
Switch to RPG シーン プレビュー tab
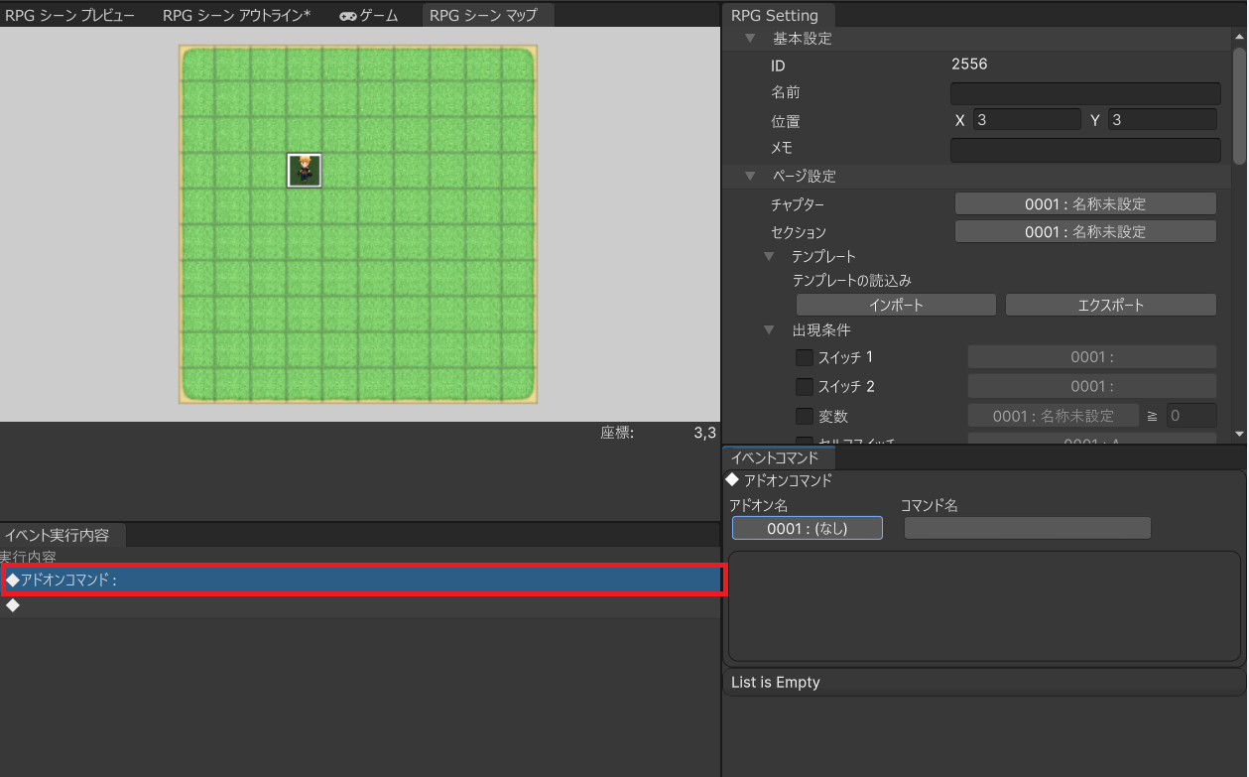70,16
